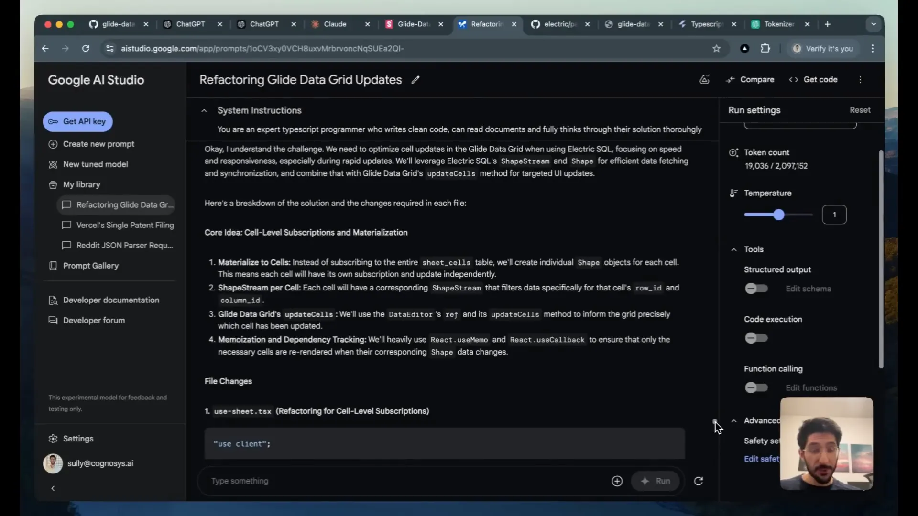The height and width of the screenshot is (516, 918).
Task: Click the Temperature slider handle
Action: (779, 215)
